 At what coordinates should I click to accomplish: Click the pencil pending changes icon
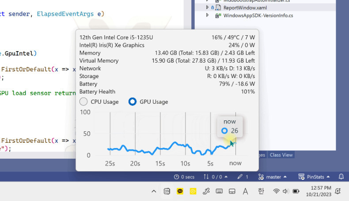tap(240, 177)
